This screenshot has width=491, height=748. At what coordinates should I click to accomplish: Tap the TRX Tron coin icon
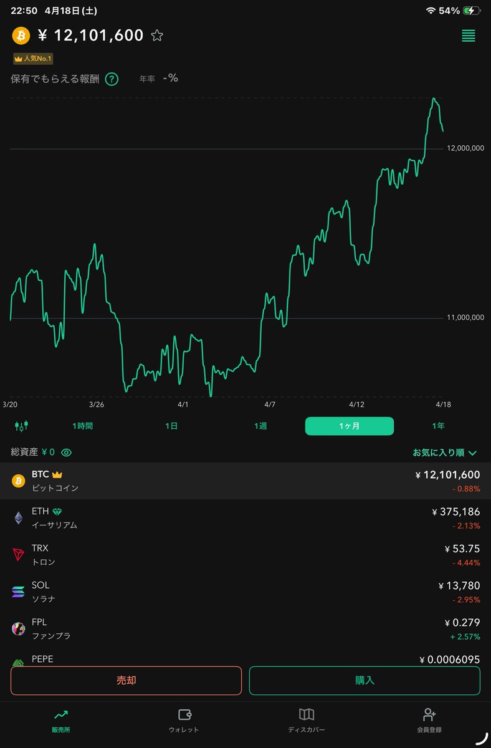coord(19,554)
